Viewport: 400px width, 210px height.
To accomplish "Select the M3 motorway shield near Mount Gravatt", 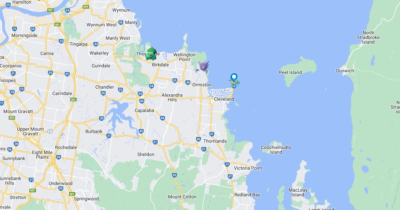I will pos(12,118).
